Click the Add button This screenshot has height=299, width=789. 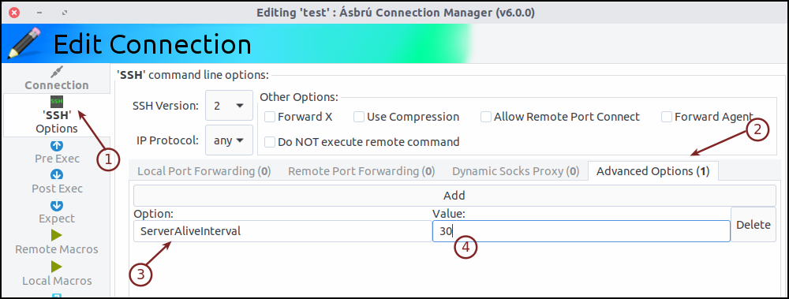point(454,196)
